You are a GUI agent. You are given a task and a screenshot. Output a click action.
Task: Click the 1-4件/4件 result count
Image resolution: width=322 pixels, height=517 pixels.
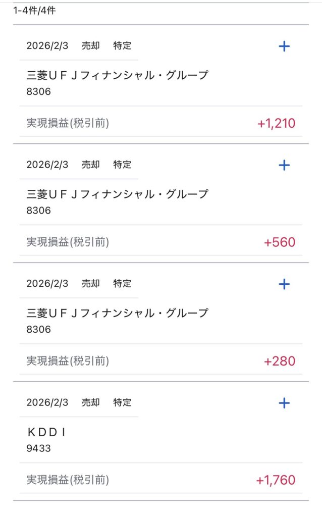(34, 11)
